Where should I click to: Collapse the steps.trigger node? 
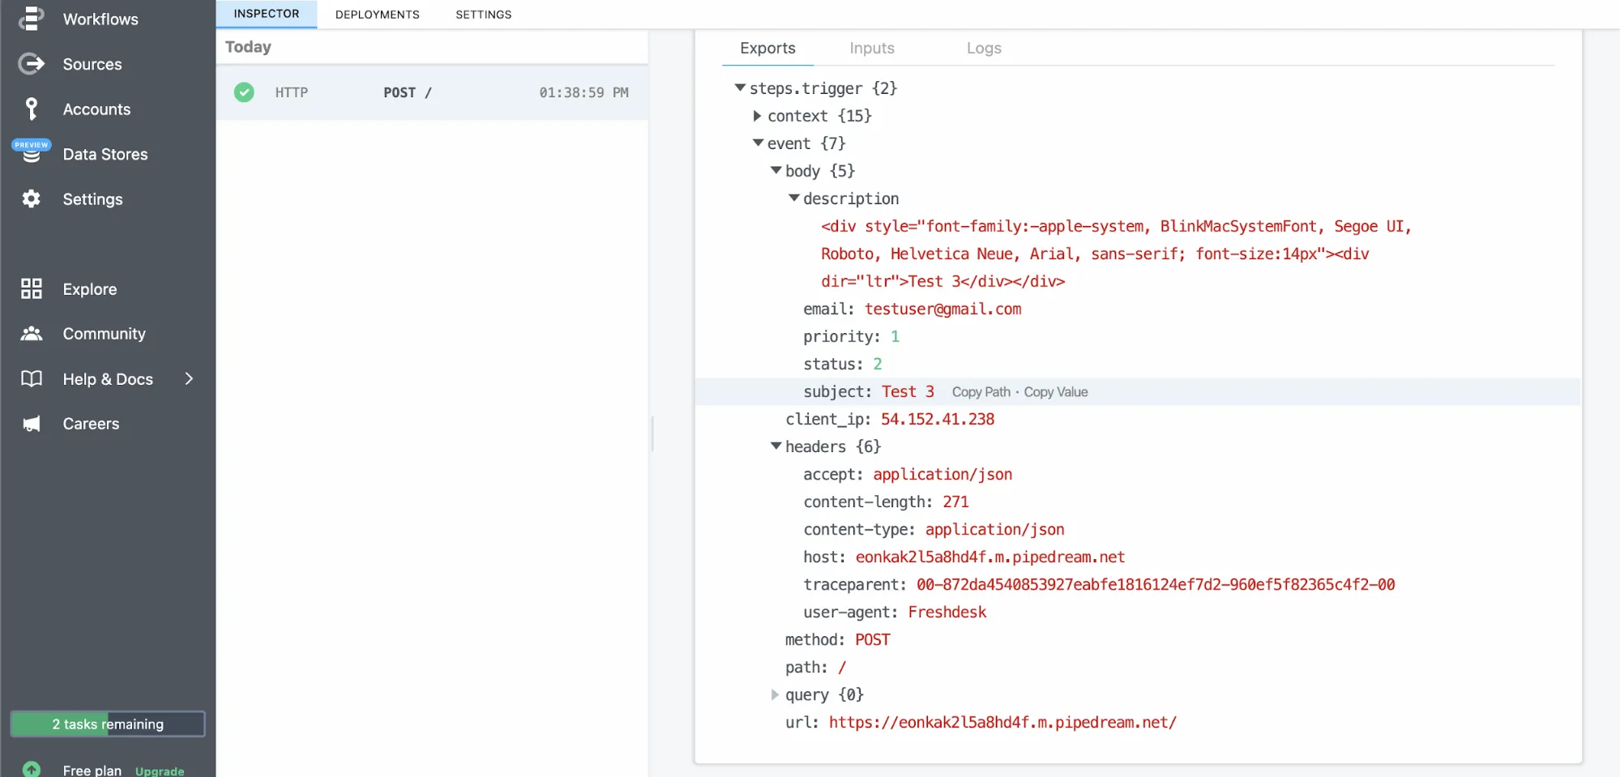click(739, 88)
